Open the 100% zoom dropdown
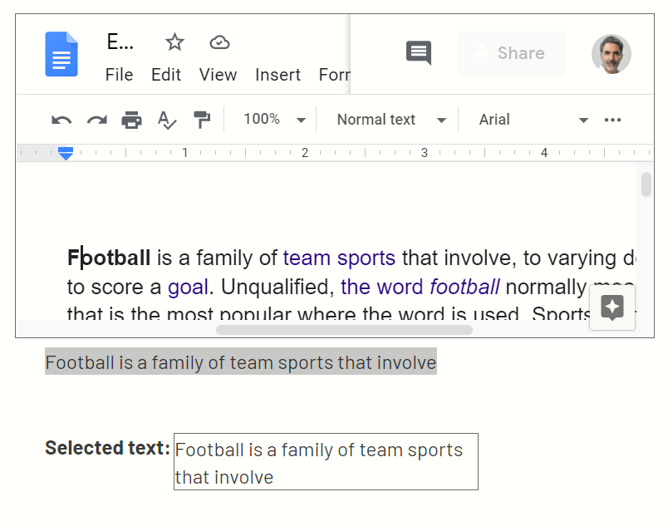The image size is (668, 531). coord(274,120)
